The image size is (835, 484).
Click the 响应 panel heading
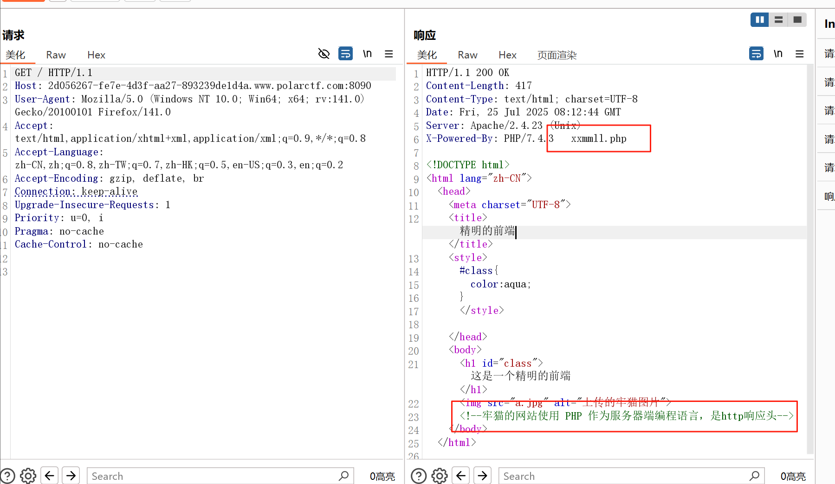coord(425,35)
